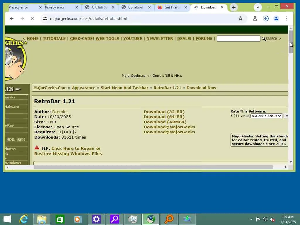Screen dimensions: 300x225
Task: Open File Explorer from the taskbar
Action: [x=42, y=219]
